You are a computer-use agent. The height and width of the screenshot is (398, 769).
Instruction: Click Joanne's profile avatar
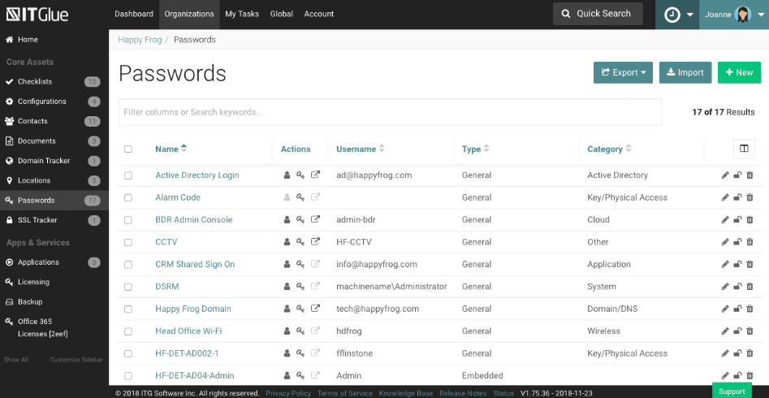743,15
